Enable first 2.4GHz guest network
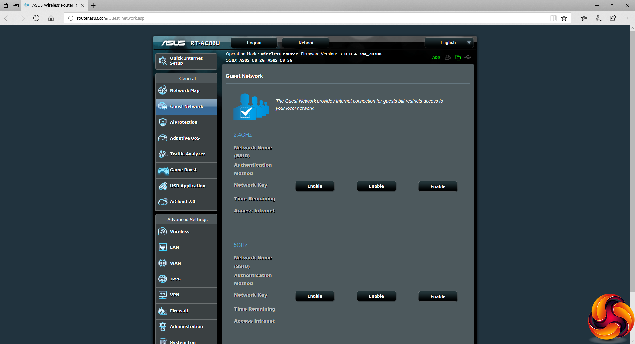Image resolution: width=635 pixels, height=344 pixels. (x=315, y=186)
